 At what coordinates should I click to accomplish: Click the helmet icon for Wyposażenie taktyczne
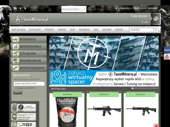tap(16, 61)
